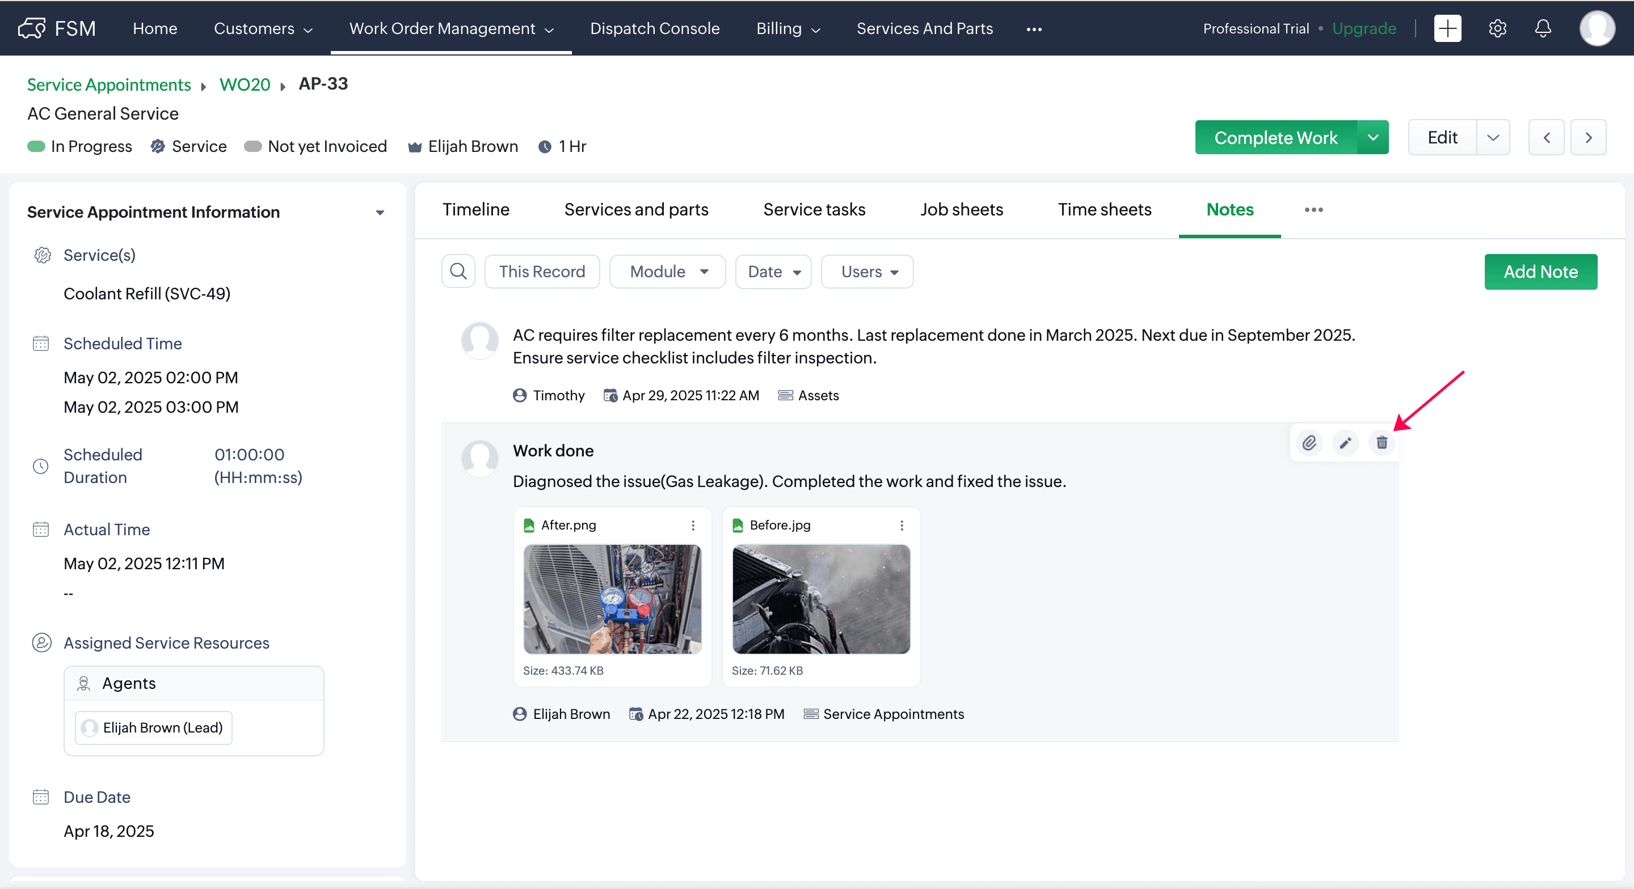Open the notes search magnifier icon
The image size is (1634, 889).
[x=458, y=272]
